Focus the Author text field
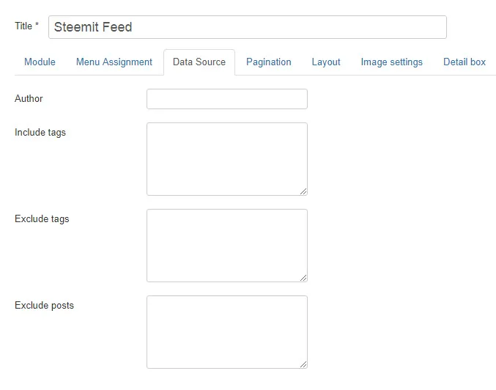Image resolution: width=496 pixels, height=390 pixels. coord(227,99)
